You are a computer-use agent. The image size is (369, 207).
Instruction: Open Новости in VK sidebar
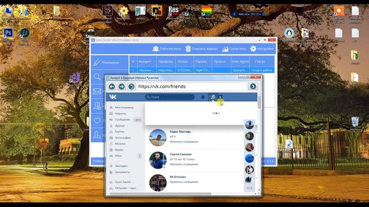[x=121, y=114]
